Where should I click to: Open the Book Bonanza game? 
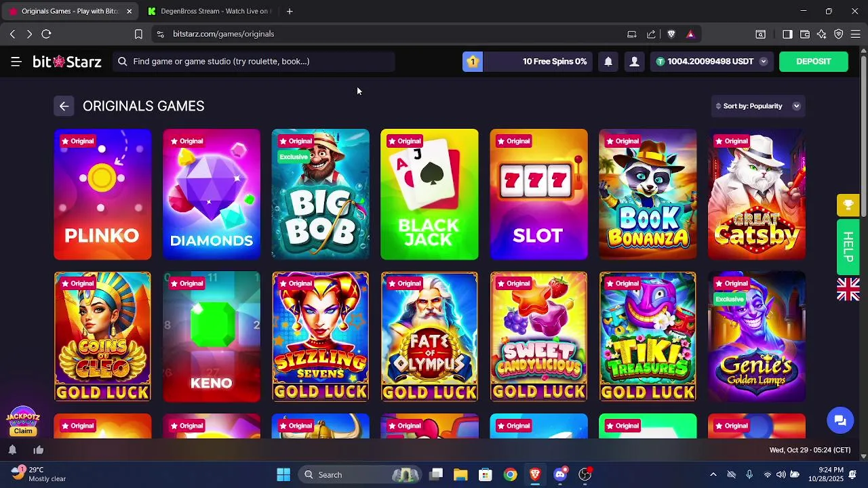[648, 195]
